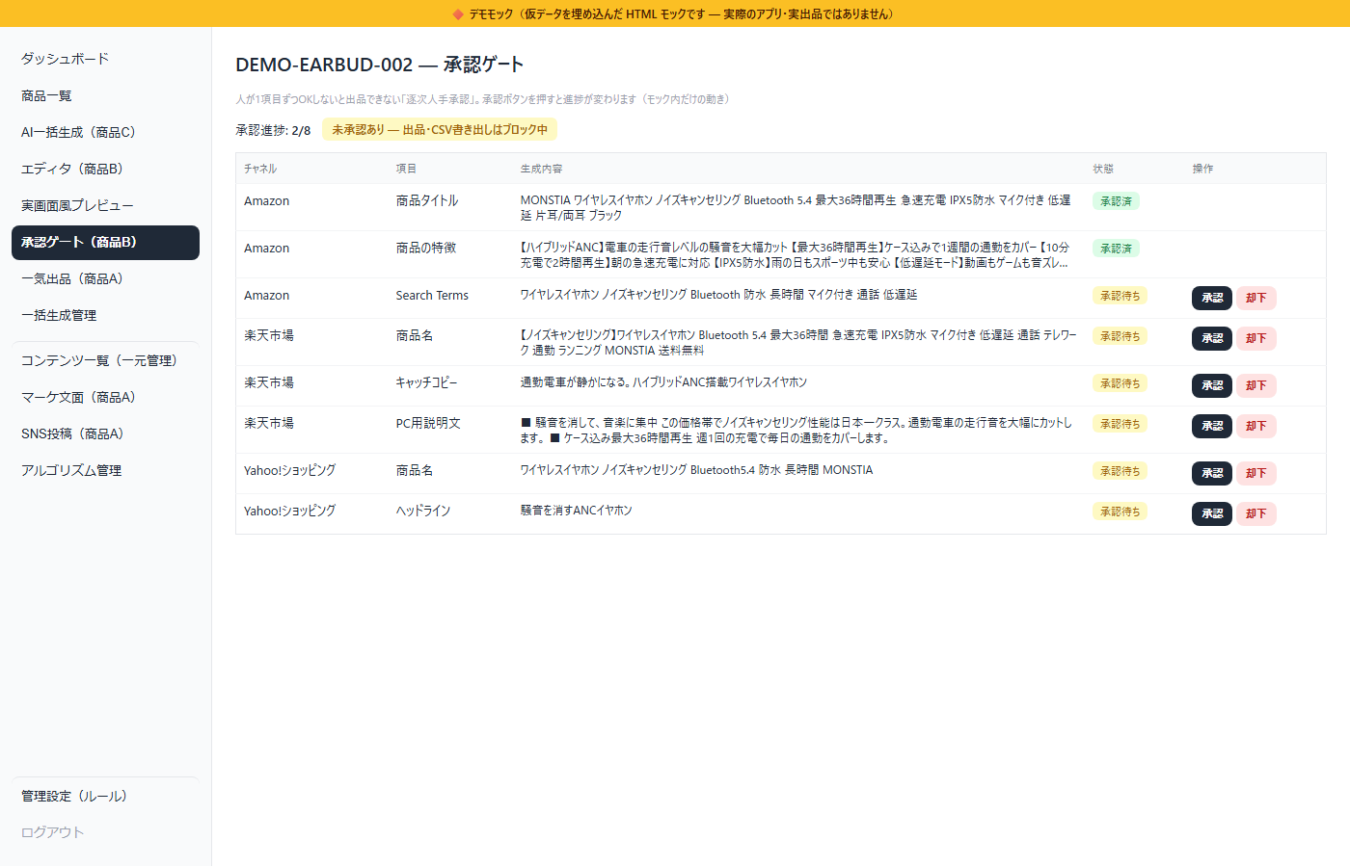Approve the Amazon Search Terms row

click(x=1212, y=298)
